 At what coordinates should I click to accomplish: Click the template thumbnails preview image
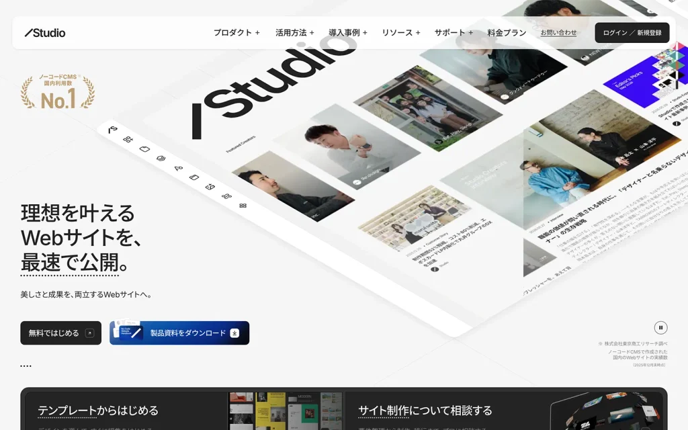[286, 411]
